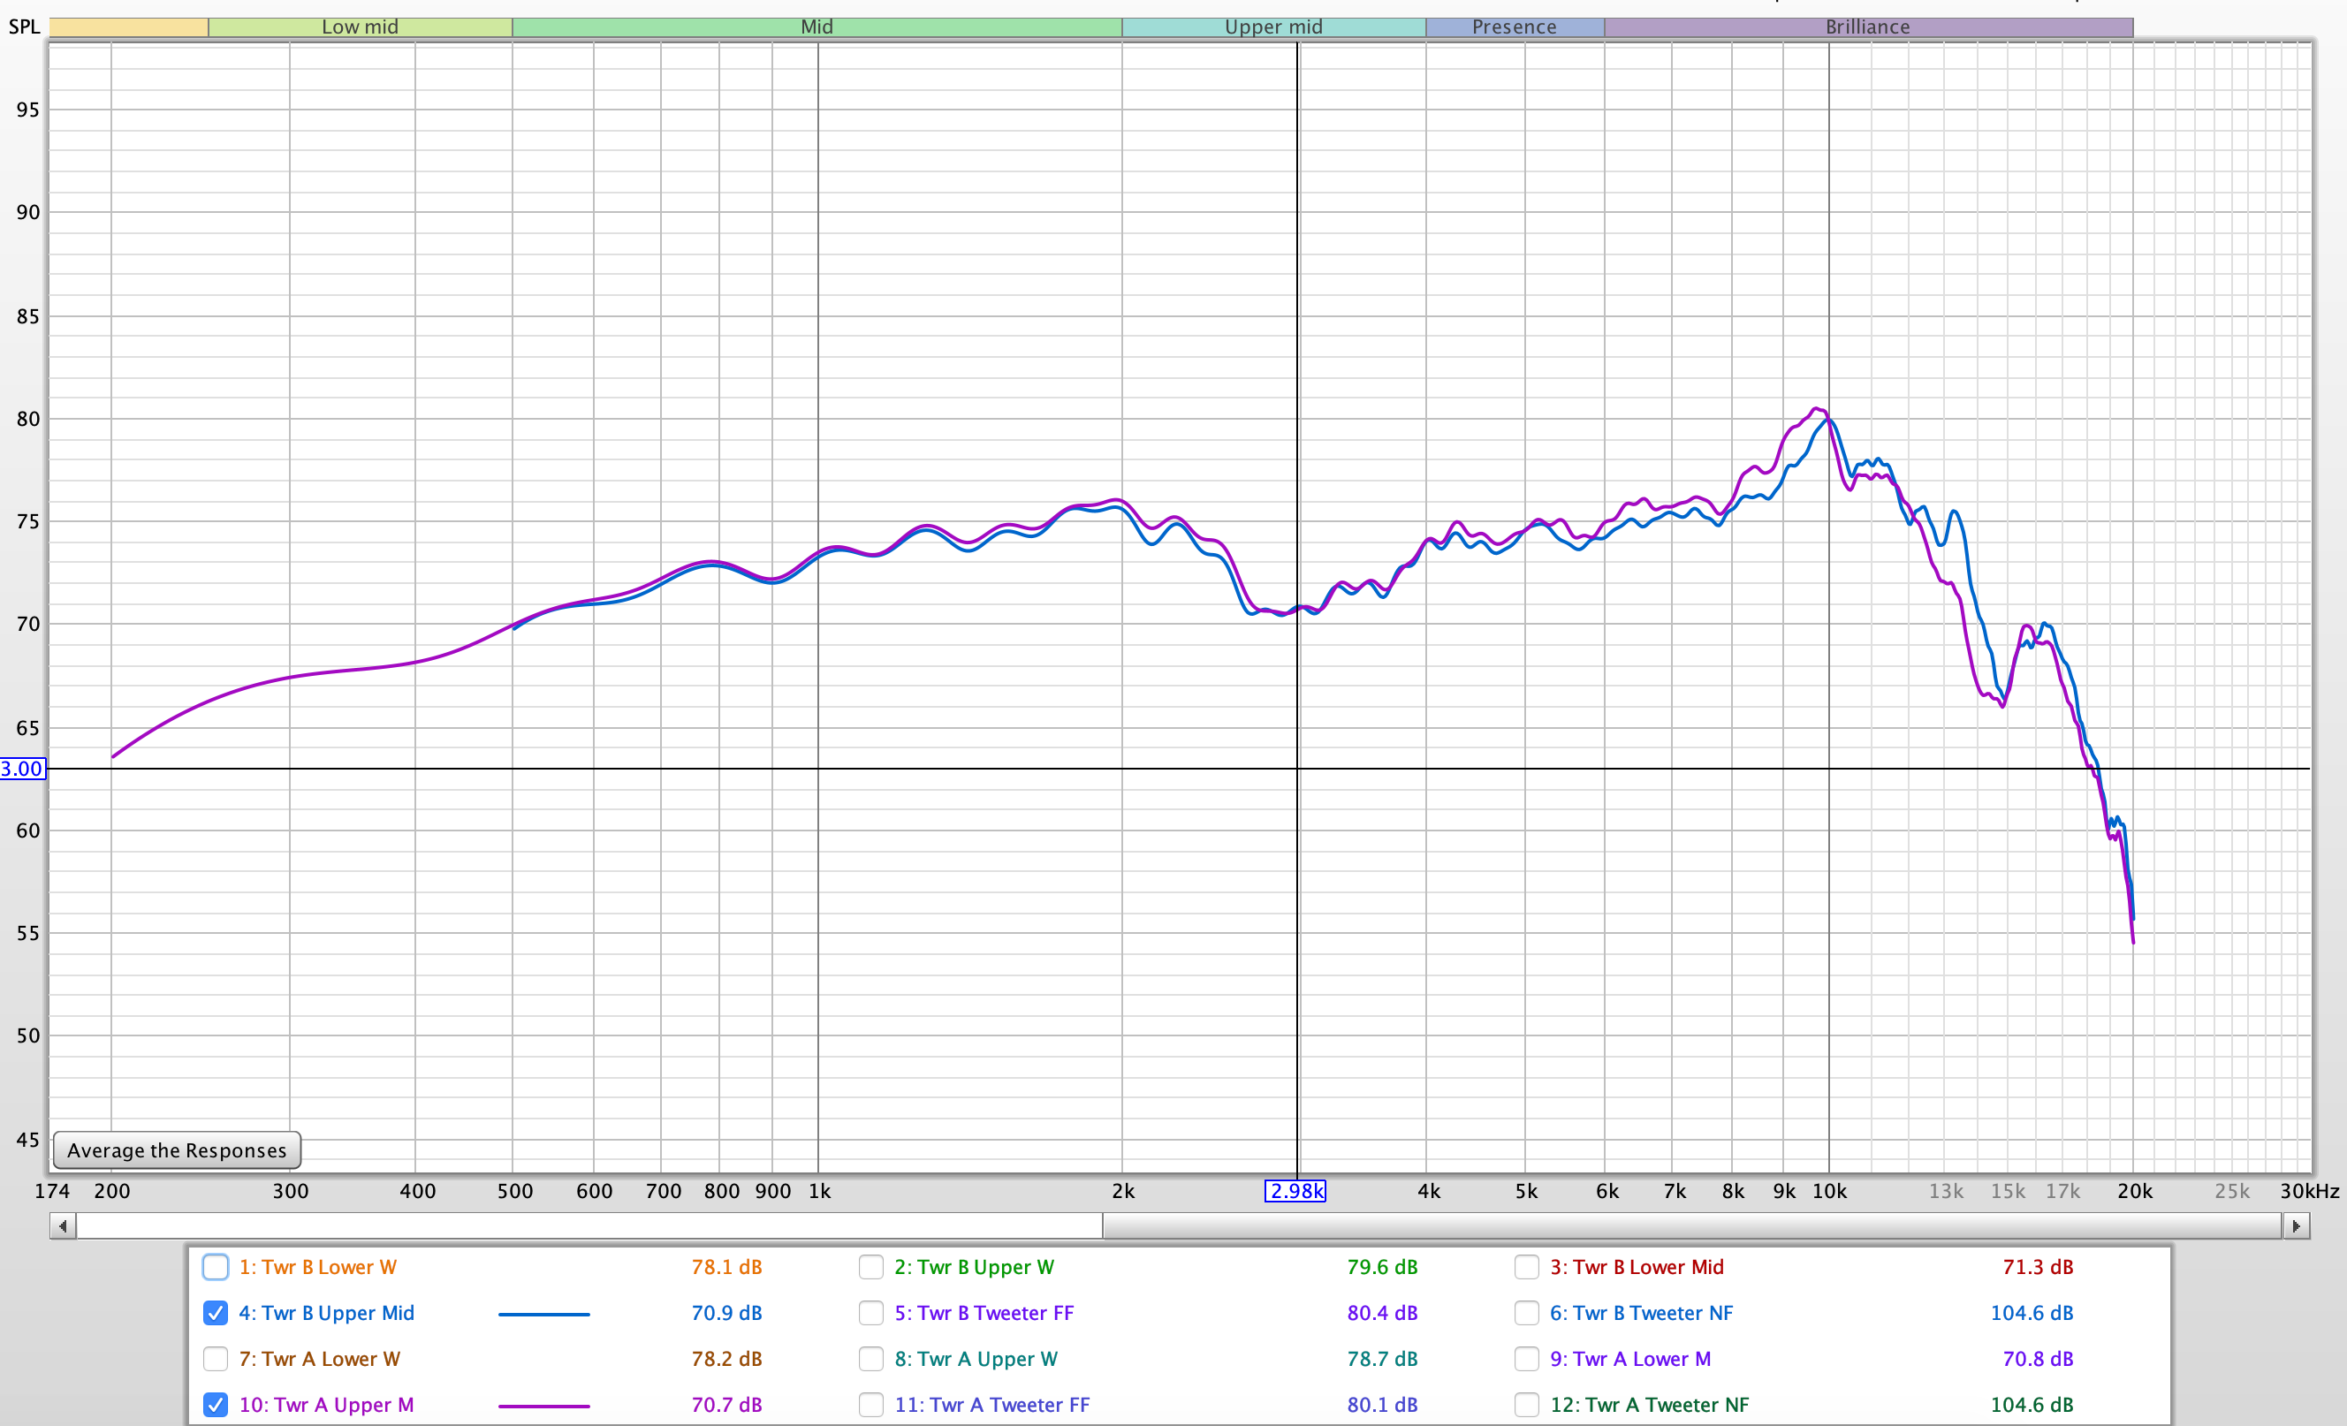Click the 5: Twr B Tweeter FF legend label
The image size is (2347, 1426).
[x=984, y=1313]
